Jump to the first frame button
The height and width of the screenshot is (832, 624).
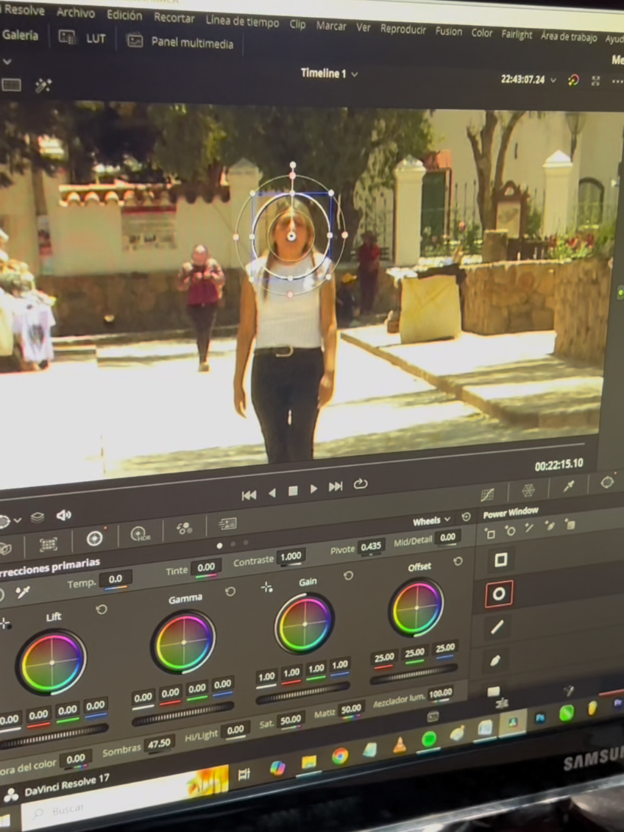[x=249, y=495]
